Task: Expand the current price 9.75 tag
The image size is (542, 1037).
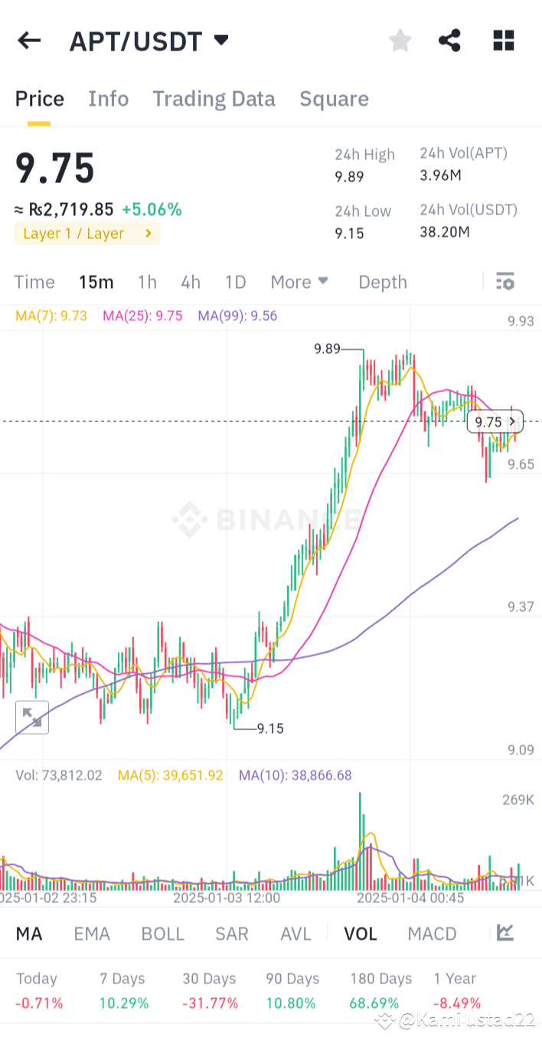Action: click(495, 422)
